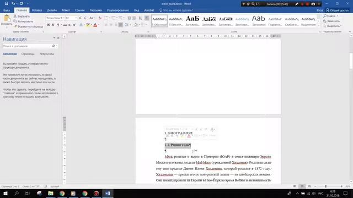Apply red font color
Viewport: 353px width, 198px height.
pyautogui.click(x=95, y=25)
